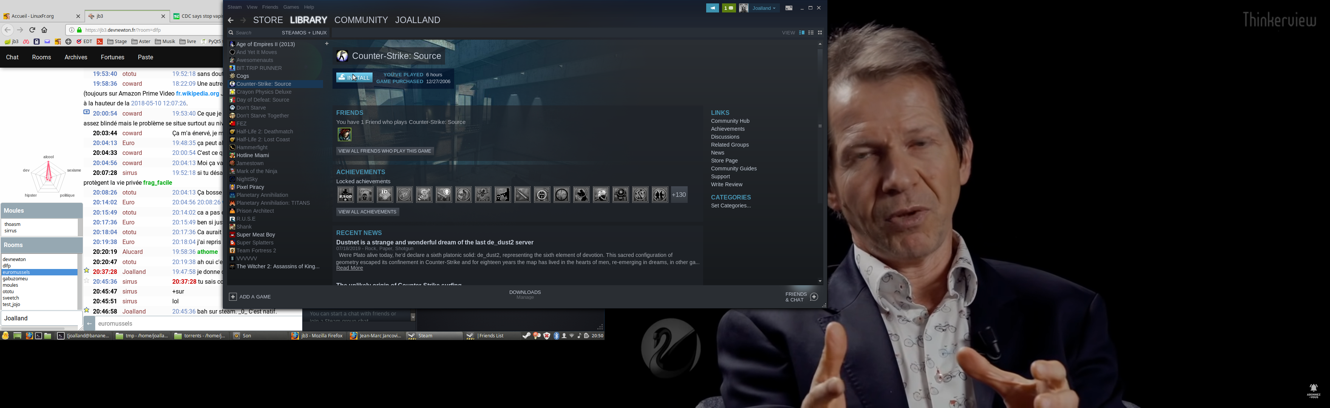Open Archives in jb3 navigation

click(76, 57)
